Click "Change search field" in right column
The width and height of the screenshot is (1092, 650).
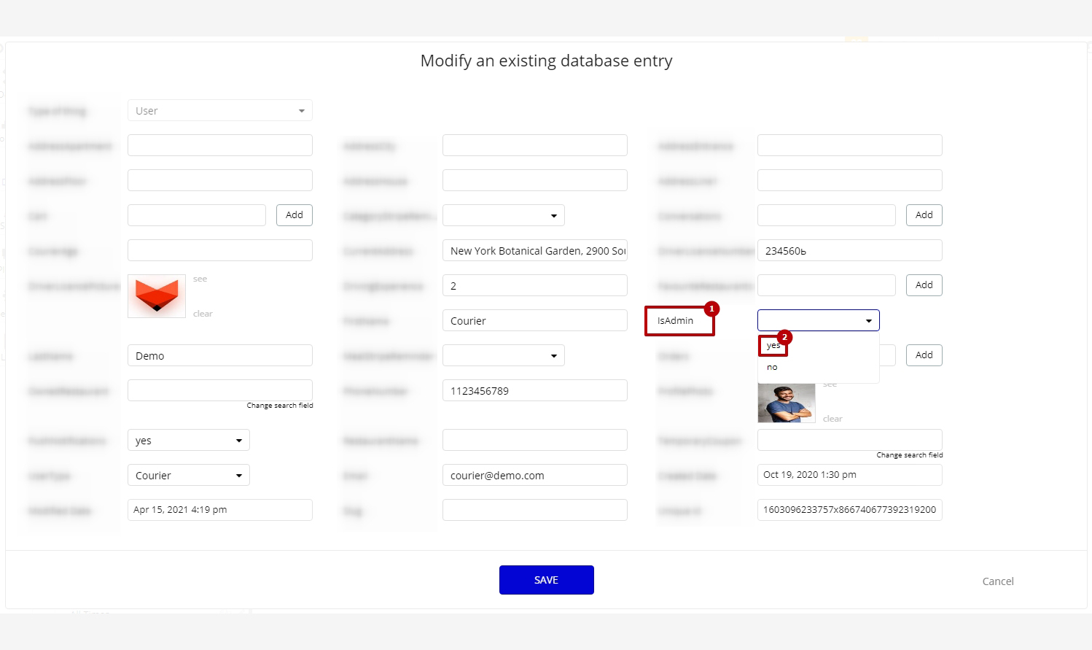(909, 455)
